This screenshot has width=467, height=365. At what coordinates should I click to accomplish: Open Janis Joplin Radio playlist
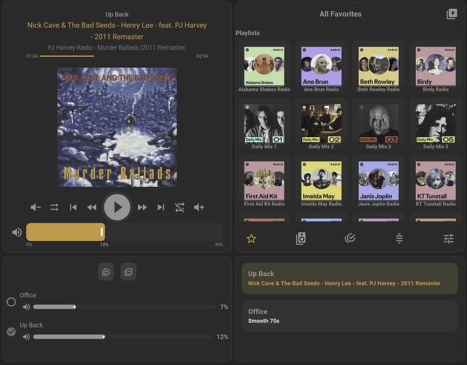pyautogui.click(x=379, y=183)
